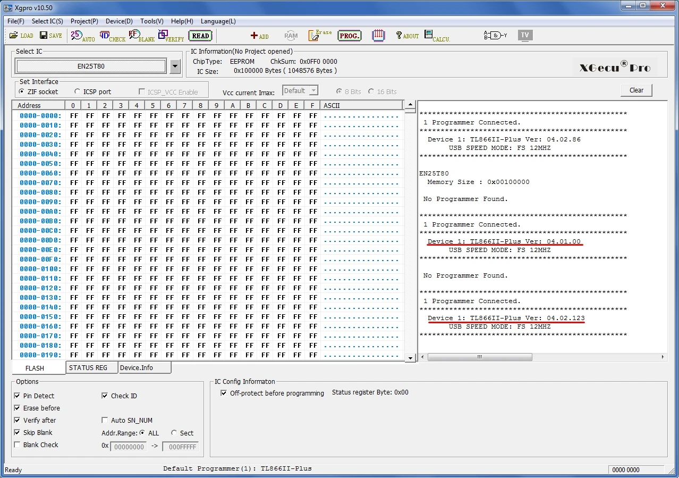Click the Xgpro title bar app icon
Viewport: 679px width, 478px height.
click(8, 8)
